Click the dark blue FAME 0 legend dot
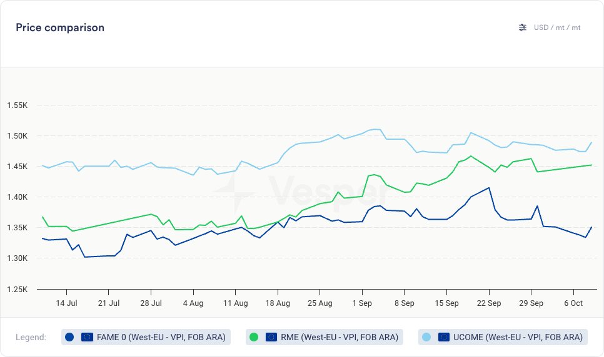 click(69, 337)
